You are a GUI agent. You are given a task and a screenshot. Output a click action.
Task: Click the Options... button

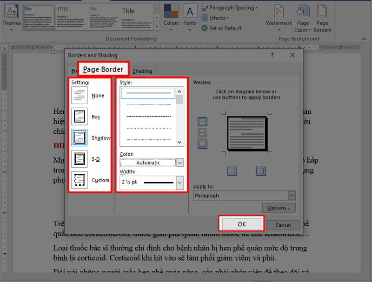[279, 208]
